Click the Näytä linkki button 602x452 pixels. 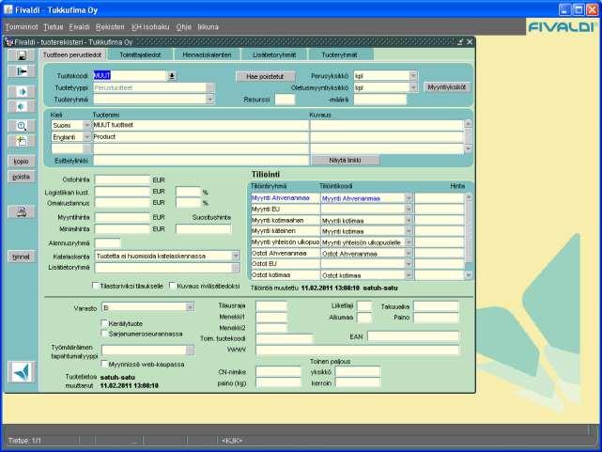click(x=345, y=160)
